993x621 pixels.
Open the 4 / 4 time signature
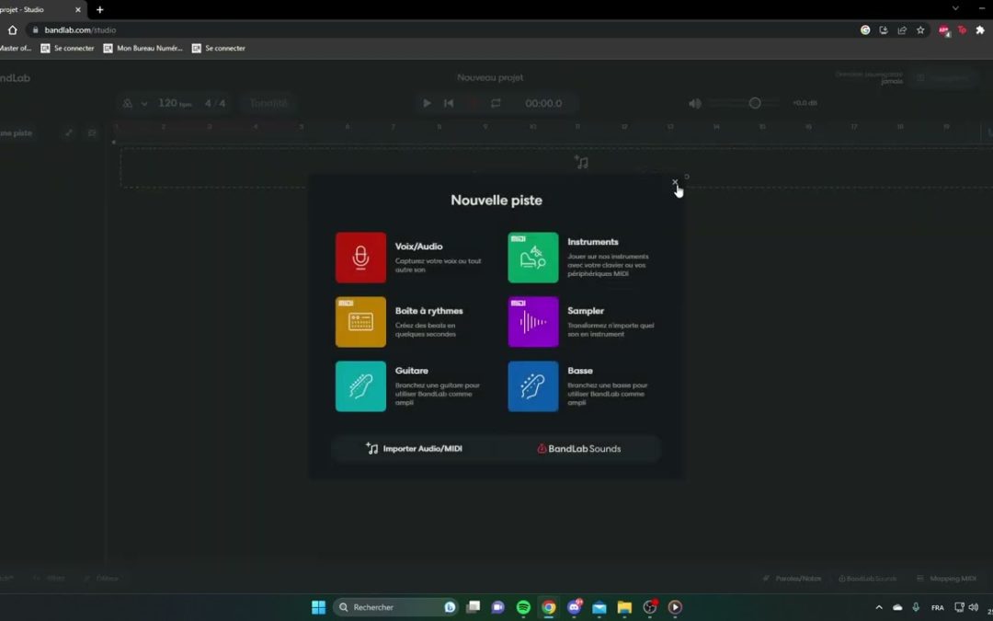214,103
